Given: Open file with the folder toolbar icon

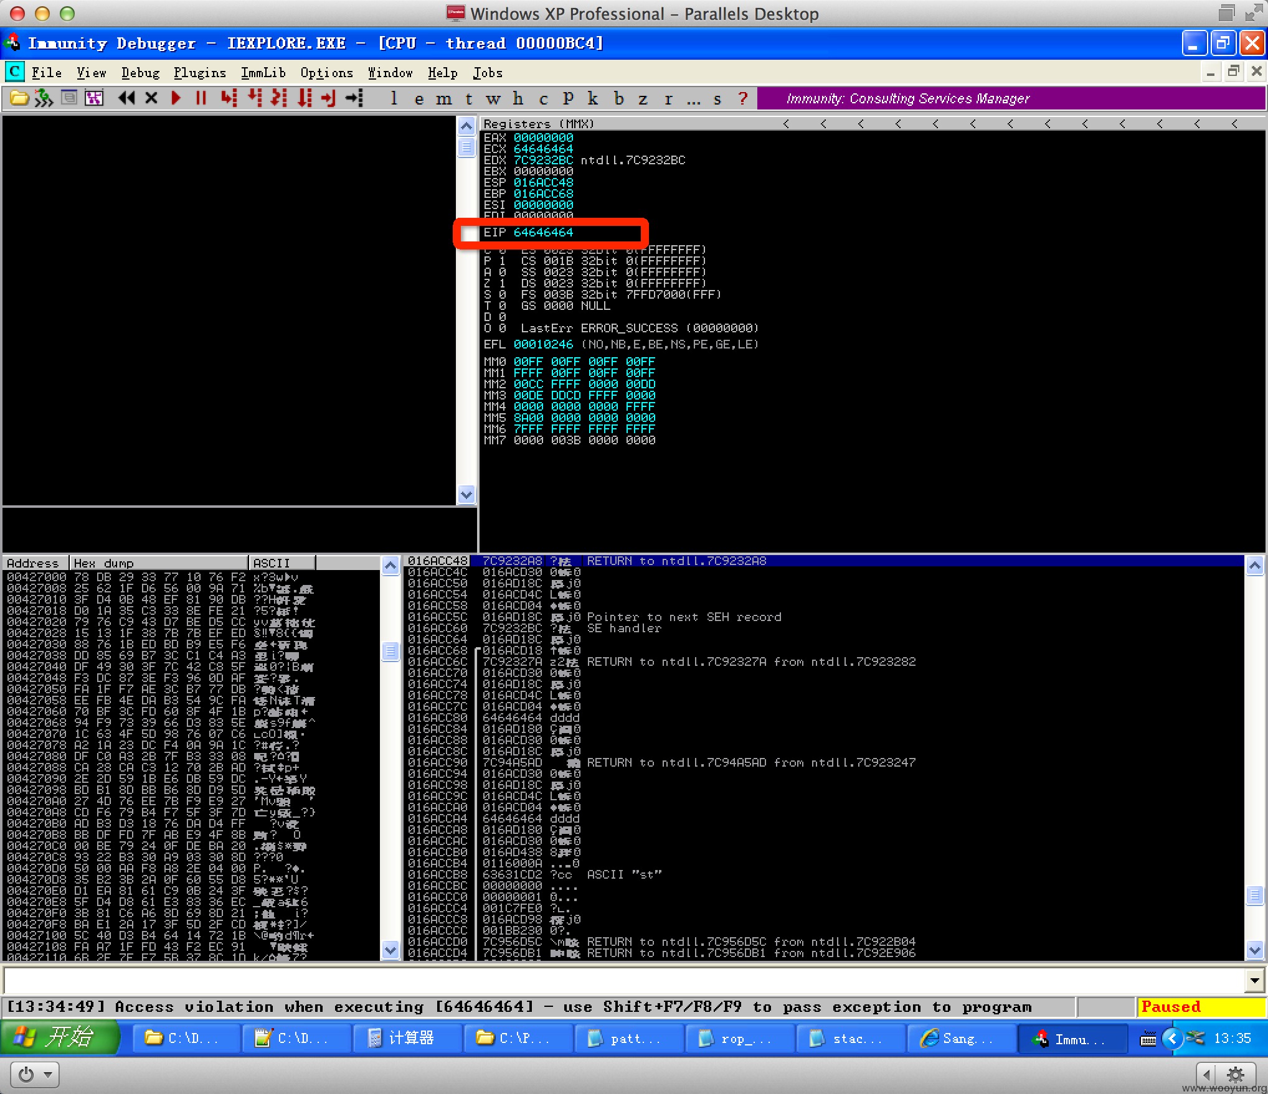Looking at the screenshot, I should pyautogui.click(x=19, y=98).
